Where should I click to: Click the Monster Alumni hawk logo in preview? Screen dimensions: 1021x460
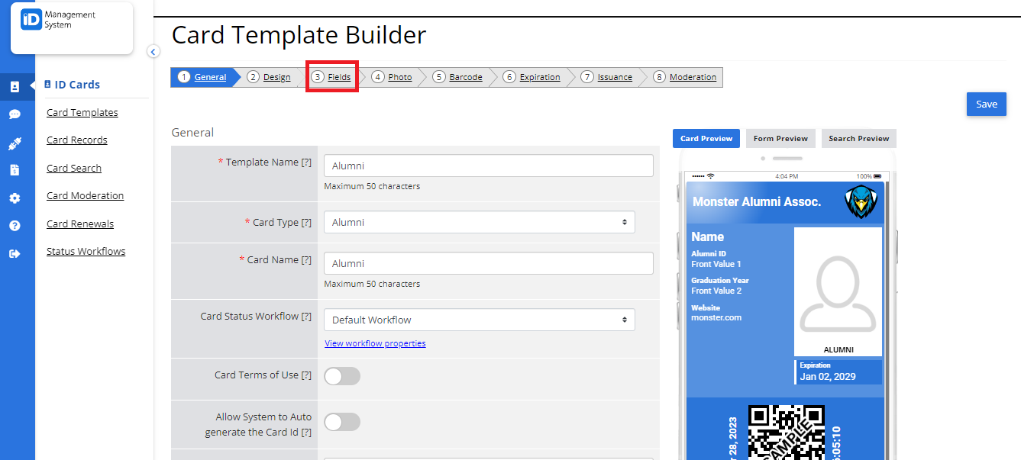861,202
